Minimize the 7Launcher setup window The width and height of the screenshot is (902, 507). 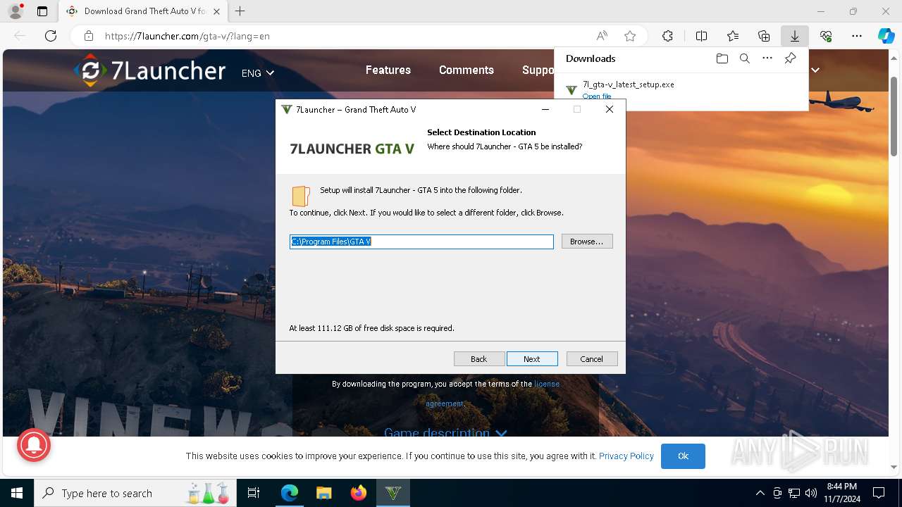[x=545, y=109]
